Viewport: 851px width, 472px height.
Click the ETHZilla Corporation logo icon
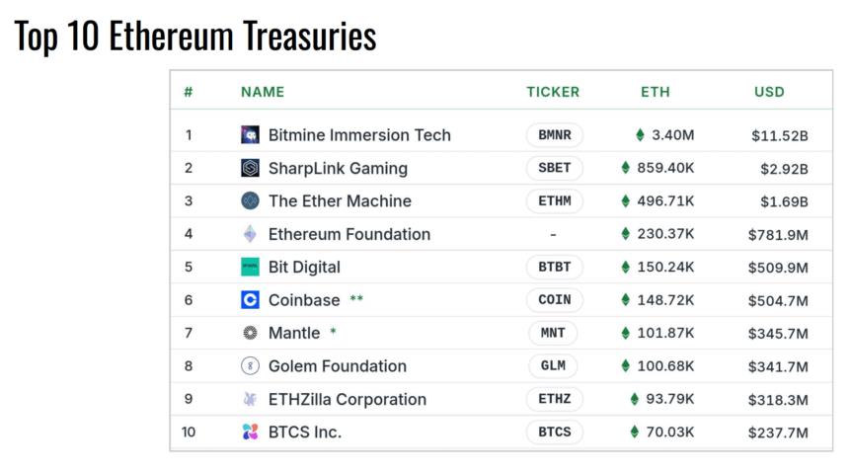250,399
